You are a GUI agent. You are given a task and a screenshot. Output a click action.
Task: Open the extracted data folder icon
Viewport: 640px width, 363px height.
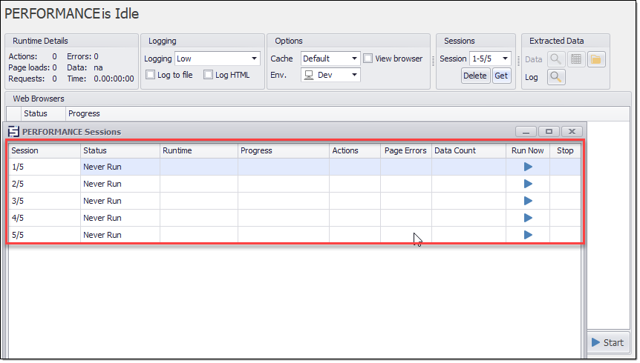pyautogui.click(x=596, y=59)
